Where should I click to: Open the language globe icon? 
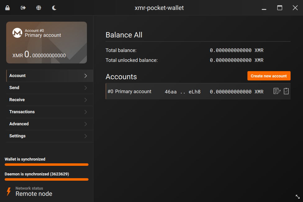(38, 7)
